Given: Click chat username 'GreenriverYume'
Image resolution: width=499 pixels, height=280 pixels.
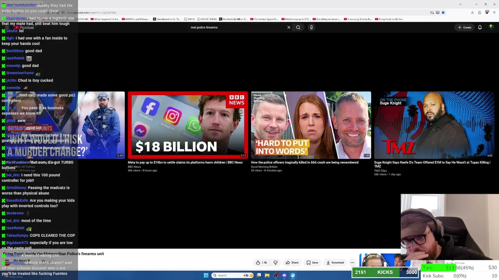Looking at the screenshot, I should coord(20,73).
